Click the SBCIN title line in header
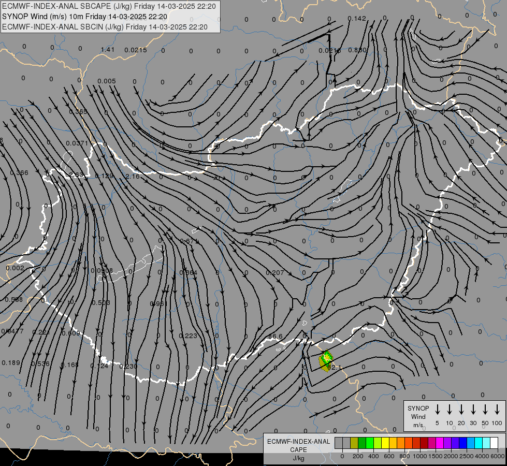 [105, 27]
